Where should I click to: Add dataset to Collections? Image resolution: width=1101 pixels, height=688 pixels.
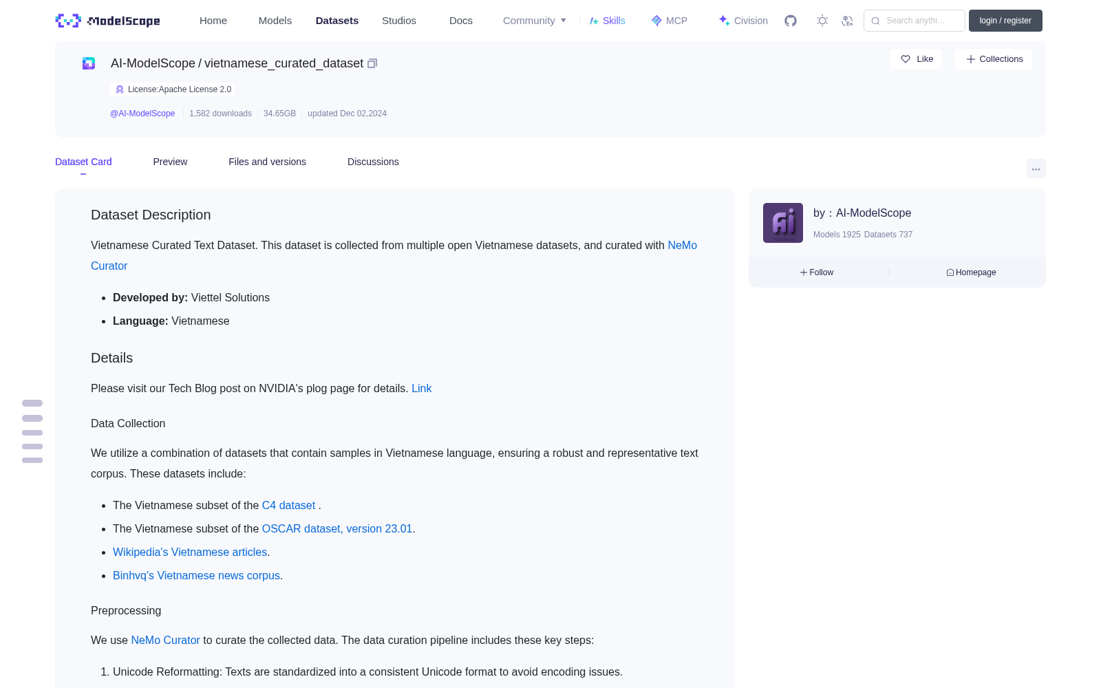(x=994, y=59)
